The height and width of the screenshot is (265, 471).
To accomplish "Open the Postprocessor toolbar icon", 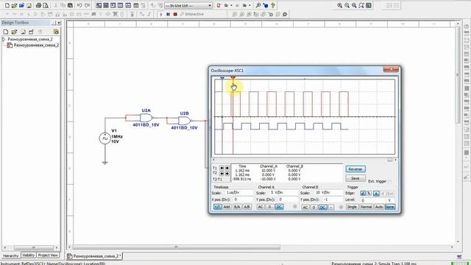I will pos(135,5).
